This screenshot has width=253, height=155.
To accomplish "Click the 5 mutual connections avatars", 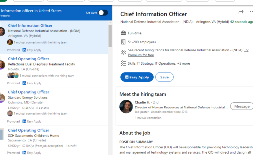I will point(13,76).
